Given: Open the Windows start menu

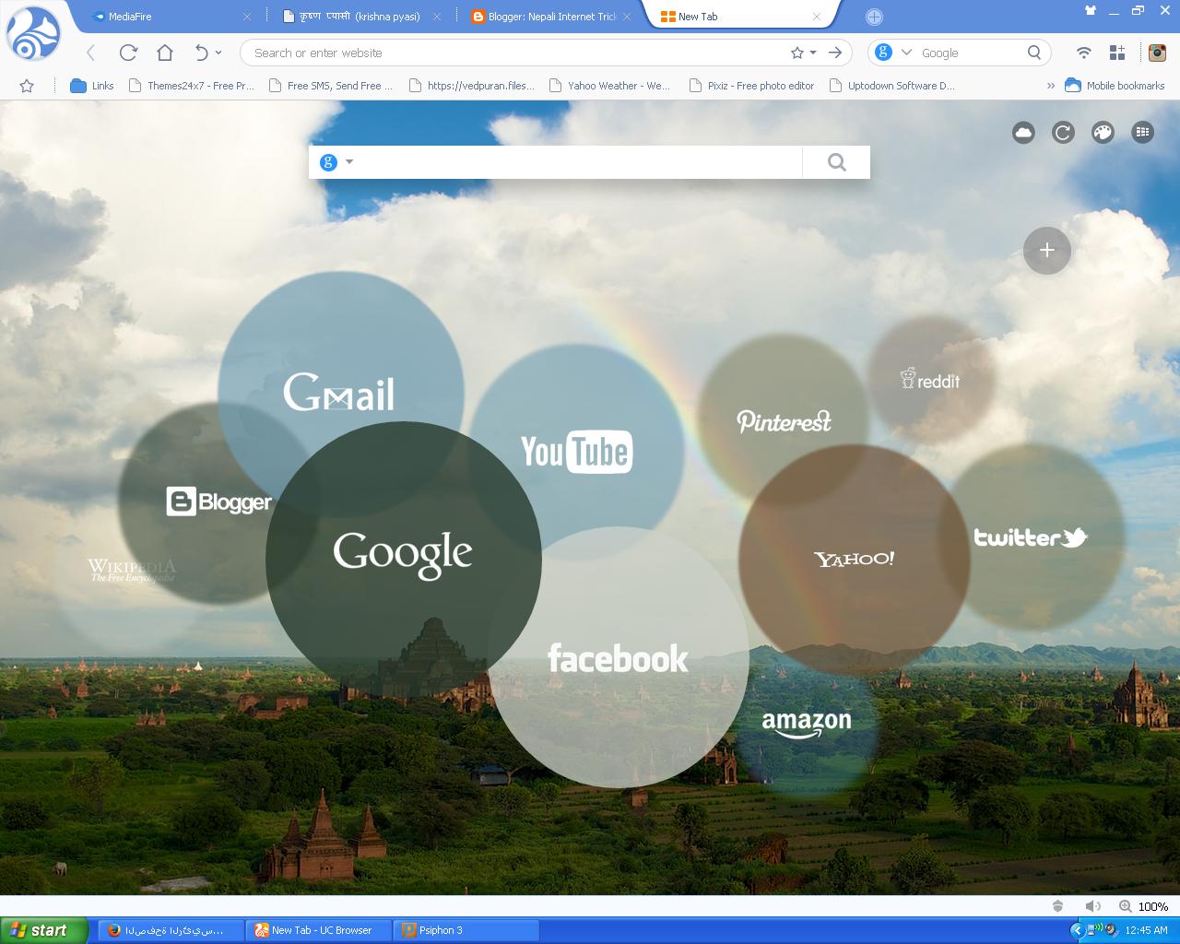Looking at the screenshot, I should [x=44, y=930].
